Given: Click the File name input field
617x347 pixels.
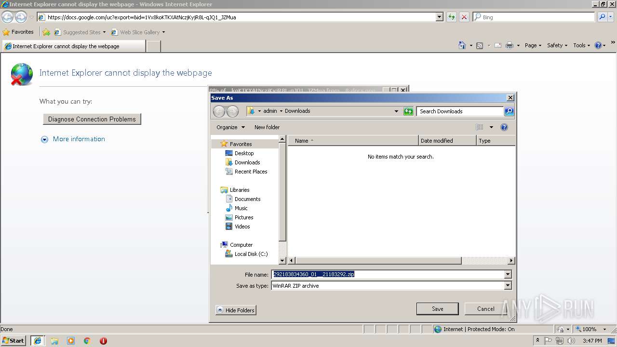Looking at the screenshot, I should click(388, 274).
